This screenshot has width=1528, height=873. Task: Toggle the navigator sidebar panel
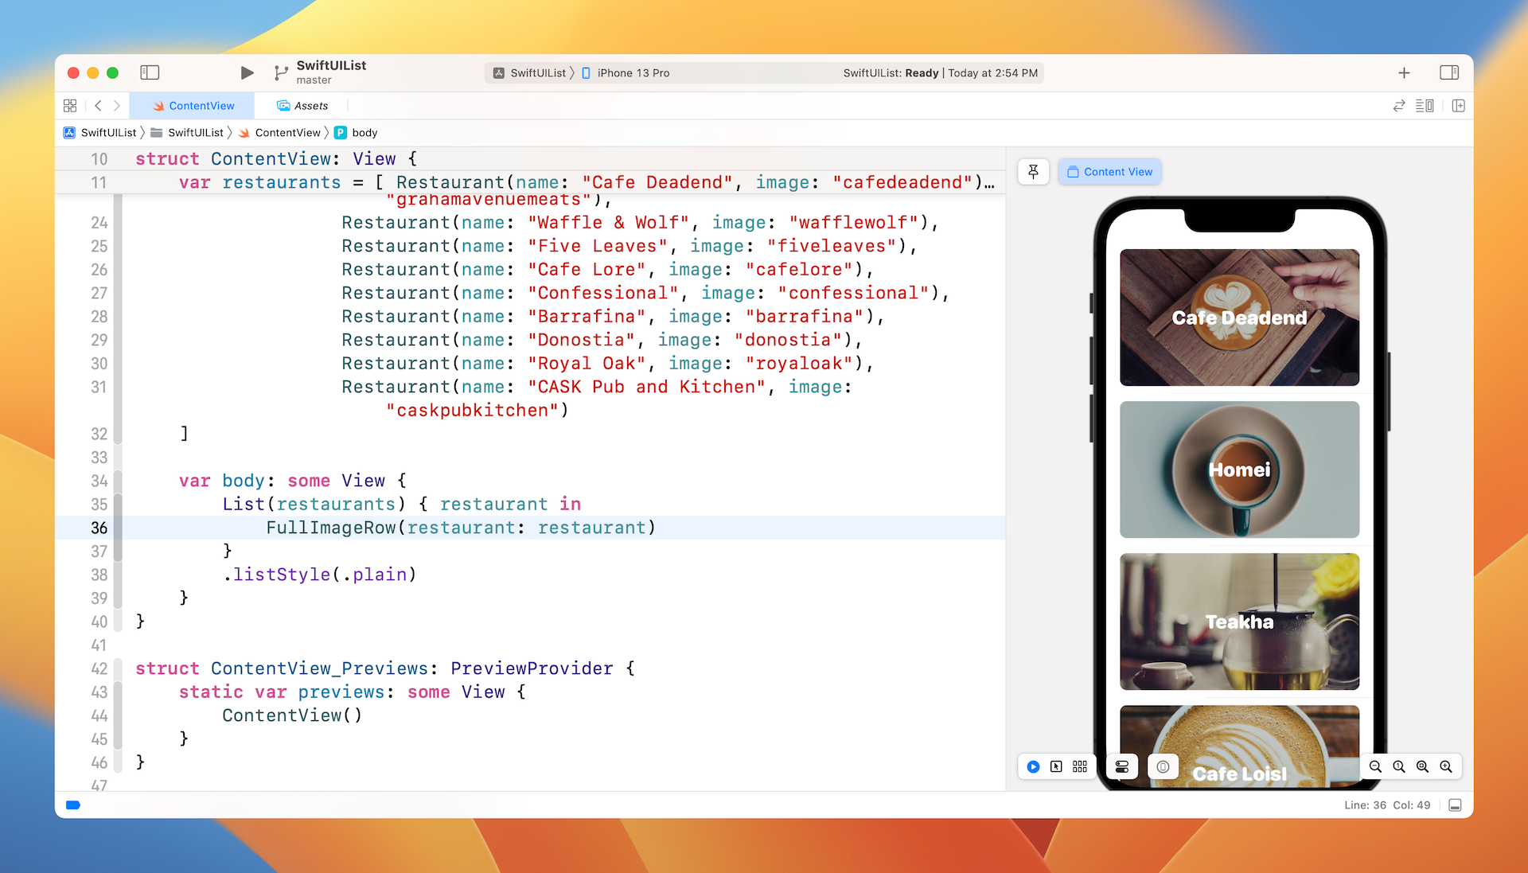[150, 72]
